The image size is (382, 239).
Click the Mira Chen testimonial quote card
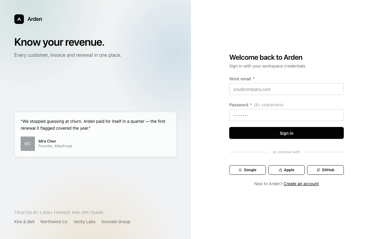pos(95,134)
